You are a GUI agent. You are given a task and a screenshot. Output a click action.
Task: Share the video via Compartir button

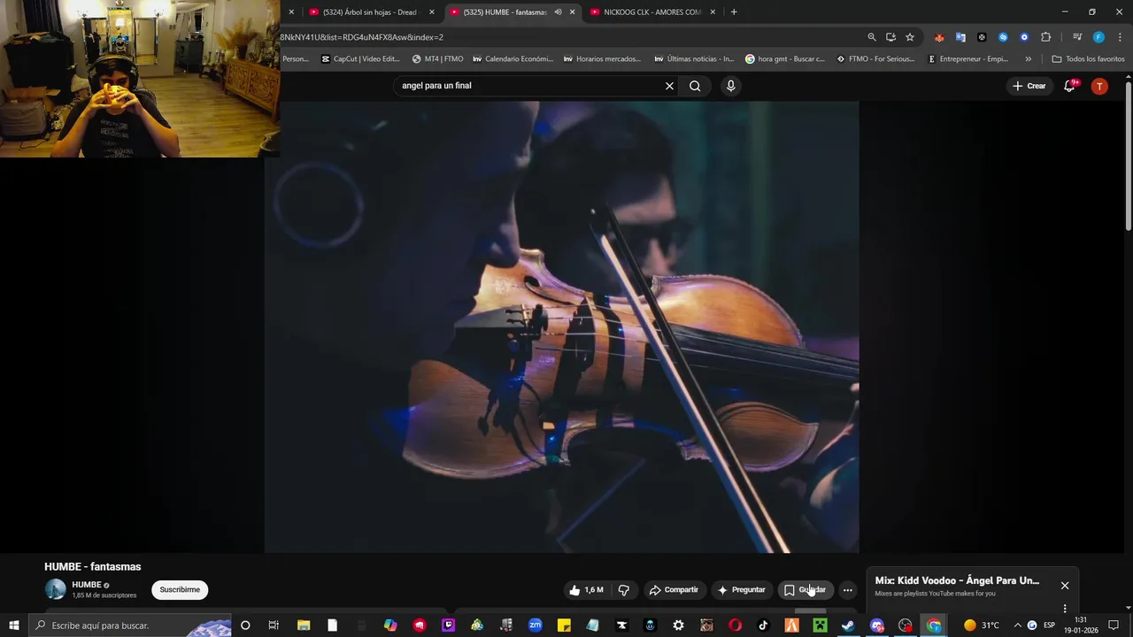[x=674, y=590]
